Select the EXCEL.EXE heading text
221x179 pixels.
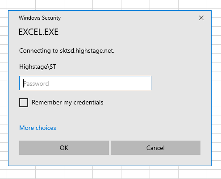[x=38, y=32]
